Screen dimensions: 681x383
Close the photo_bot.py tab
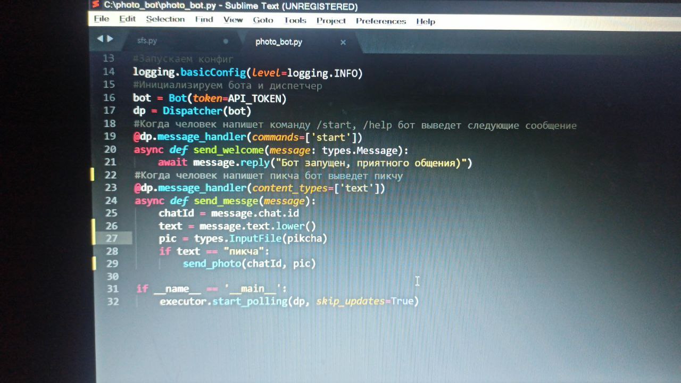coord(343,42)
